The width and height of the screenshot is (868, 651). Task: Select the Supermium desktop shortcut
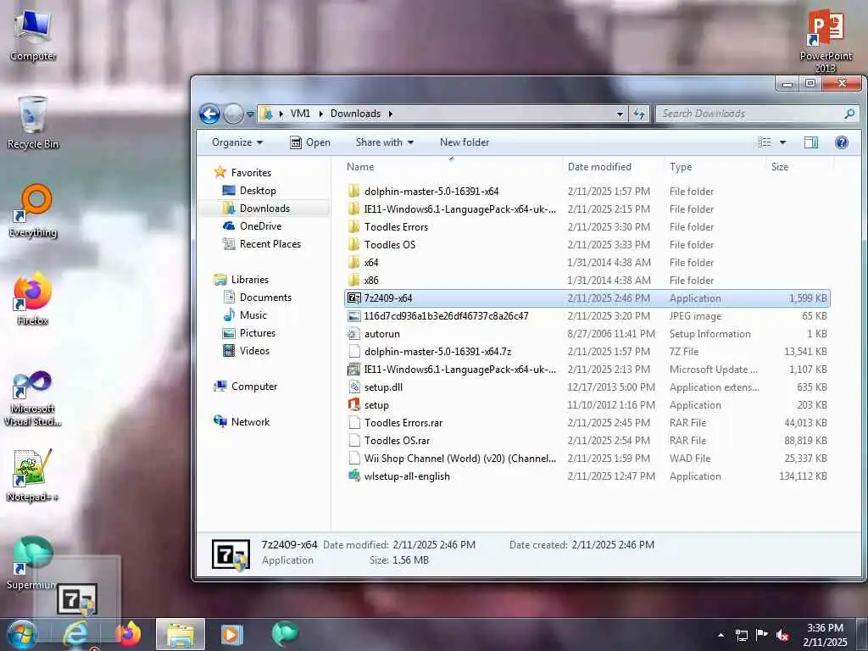tap(31, 563)
